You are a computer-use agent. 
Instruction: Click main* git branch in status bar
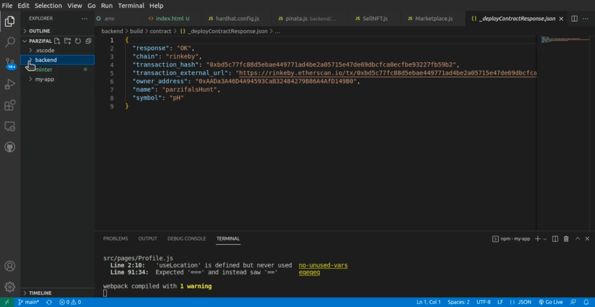pyautogui.click(x=29, y=302)
